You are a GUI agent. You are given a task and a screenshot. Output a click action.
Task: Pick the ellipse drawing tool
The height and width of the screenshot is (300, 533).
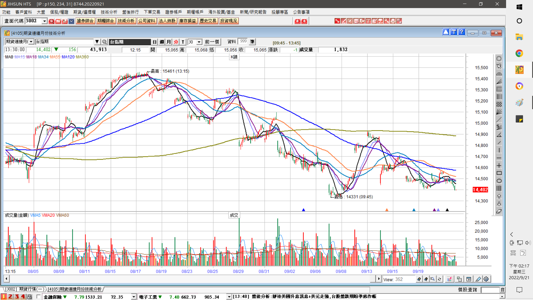point(499,181)
